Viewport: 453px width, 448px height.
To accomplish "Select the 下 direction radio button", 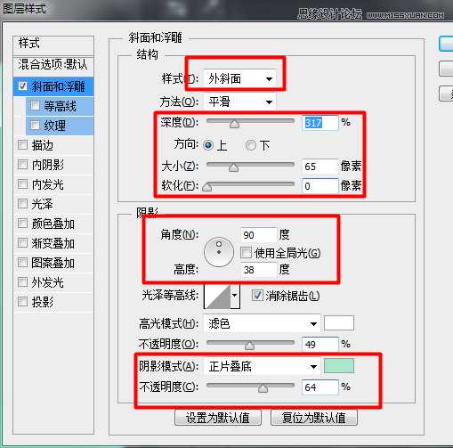I will click(251, 145).
